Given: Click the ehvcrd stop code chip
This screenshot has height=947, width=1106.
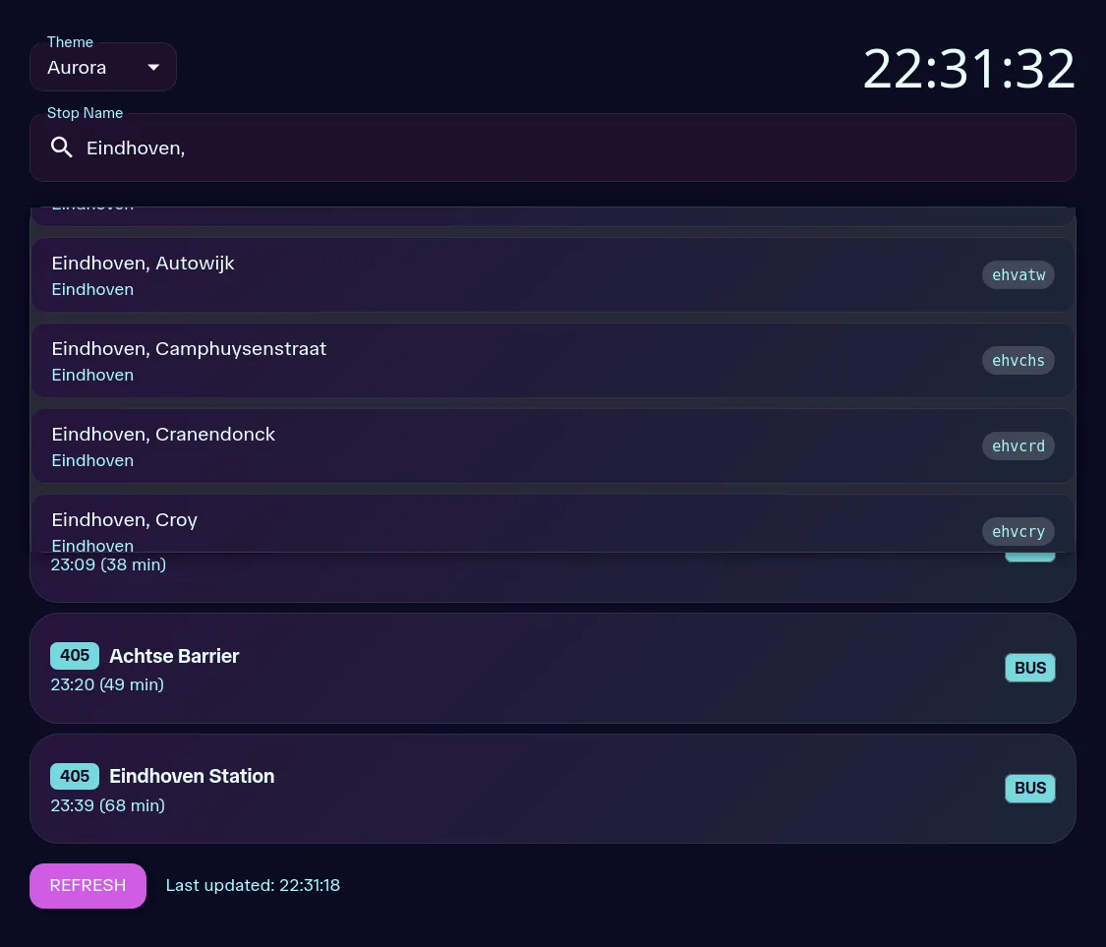Looking at the screenshot, I should (1018, 446).
